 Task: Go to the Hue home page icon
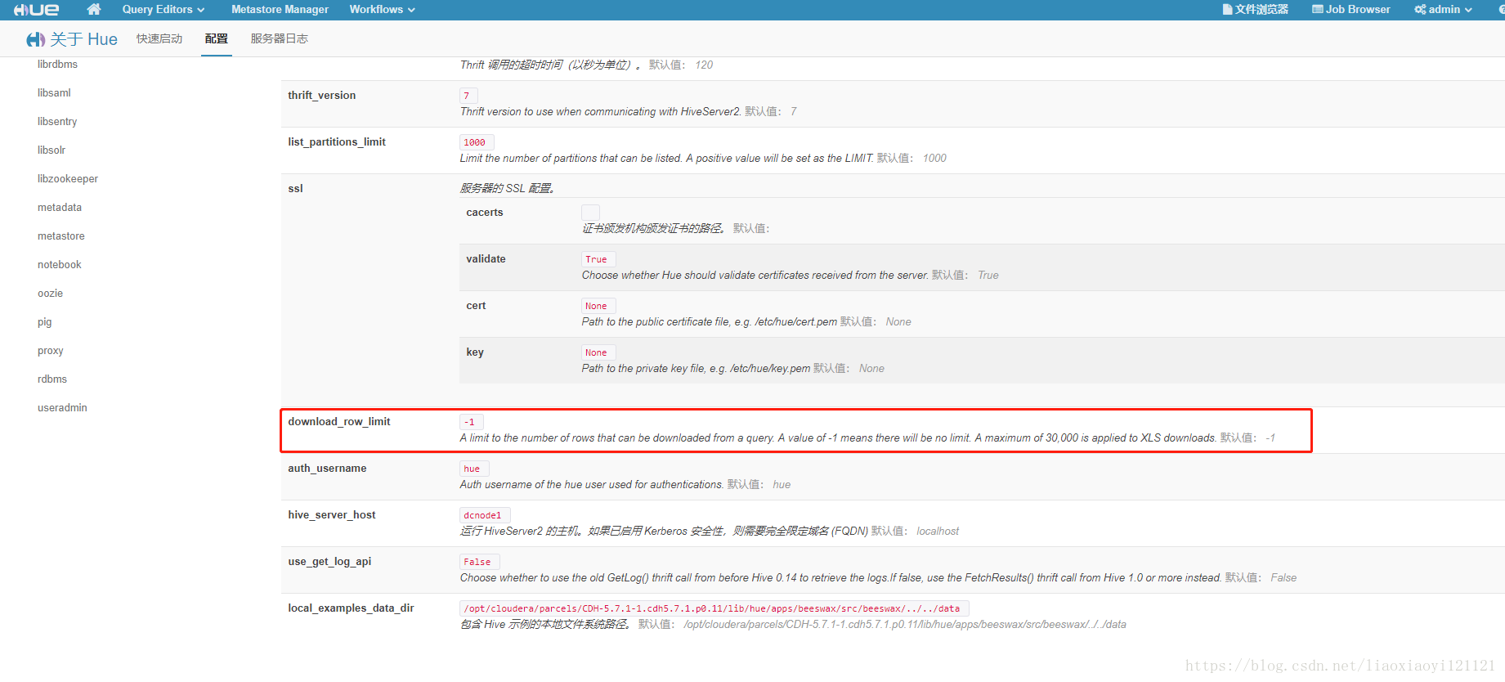tap(94, 9)
